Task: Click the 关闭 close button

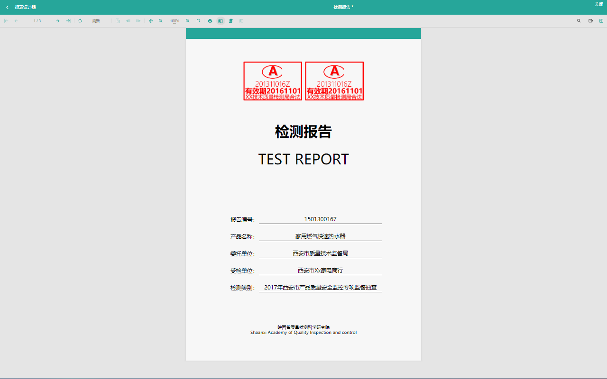Action: coord(598,4)
